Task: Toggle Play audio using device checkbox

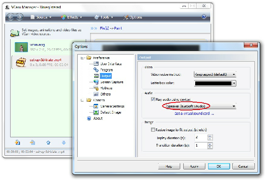Action: click(153, 100)
